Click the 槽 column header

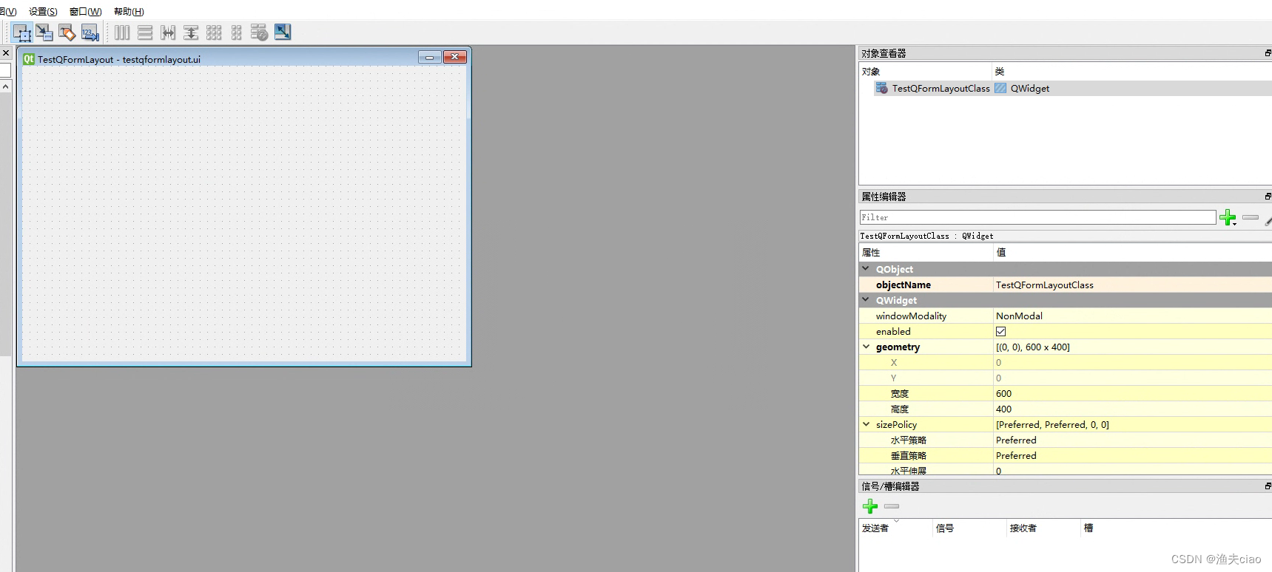point(1176,528)
